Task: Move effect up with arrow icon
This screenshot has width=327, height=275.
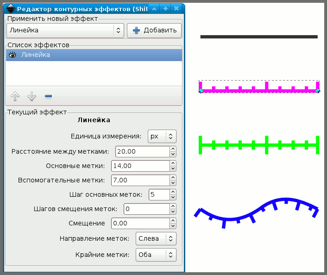Action: (x=15, y=96)
